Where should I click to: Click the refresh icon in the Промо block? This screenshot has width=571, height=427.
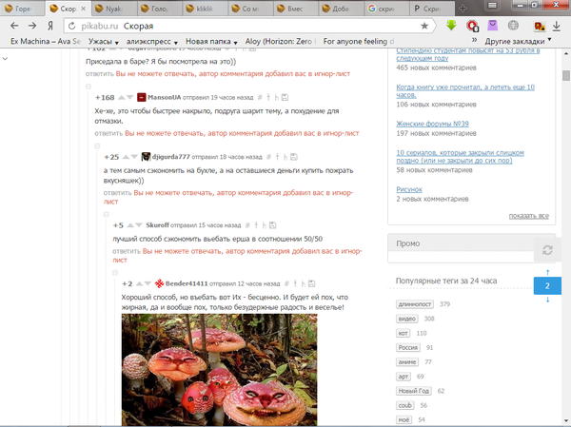[x=546, y=250]
